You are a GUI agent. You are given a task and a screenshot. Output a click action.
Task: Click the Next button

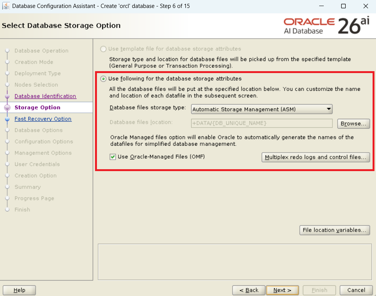282,290
